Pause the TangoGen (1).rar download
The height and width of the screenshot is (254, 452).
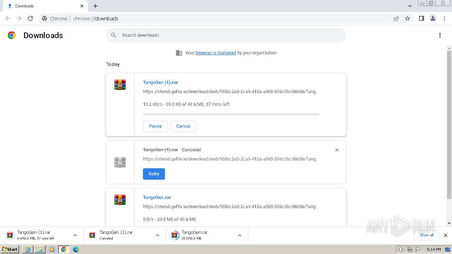coord(155,126)
